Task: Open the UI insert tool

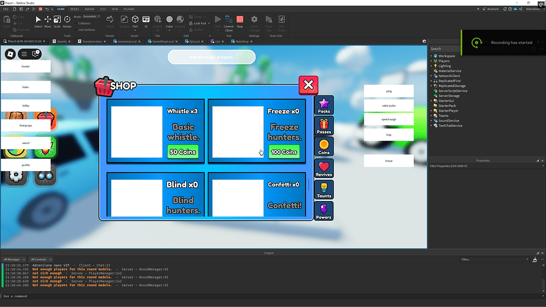Action: pos(146,21)
